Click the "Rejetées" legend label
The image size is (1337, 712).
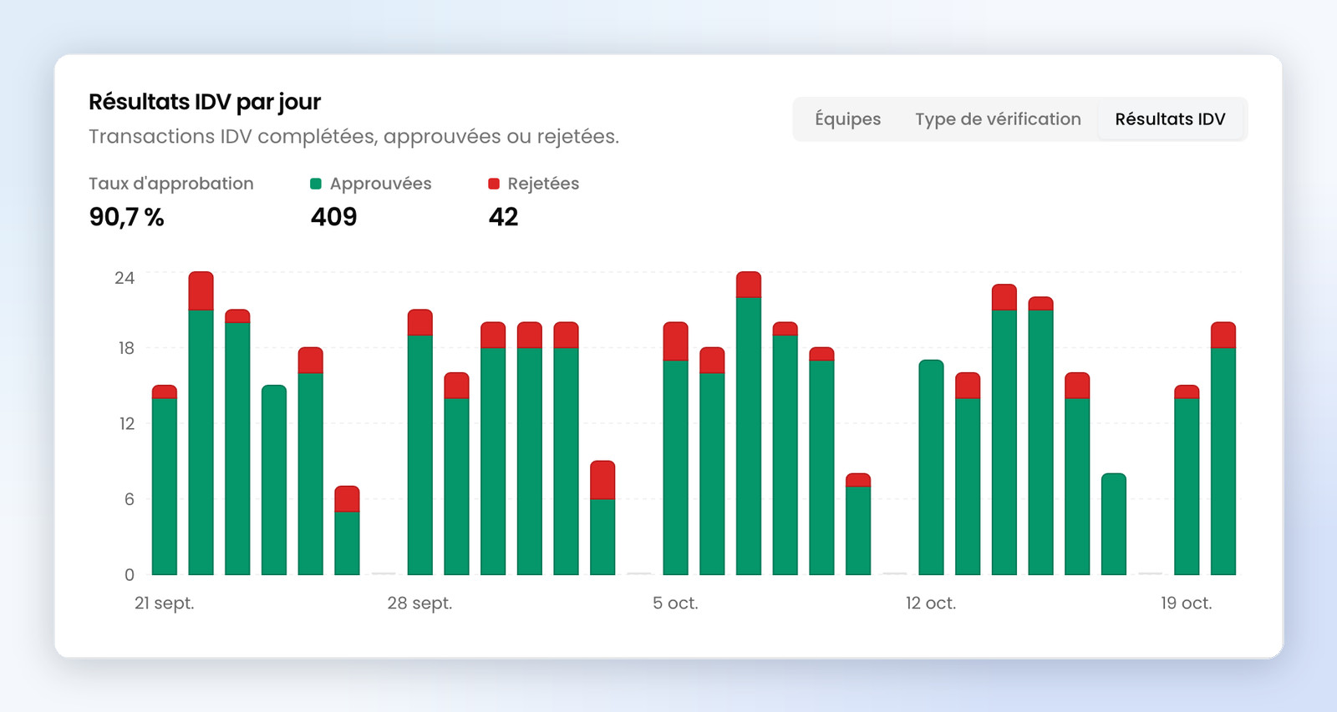[x=543, y=184]
